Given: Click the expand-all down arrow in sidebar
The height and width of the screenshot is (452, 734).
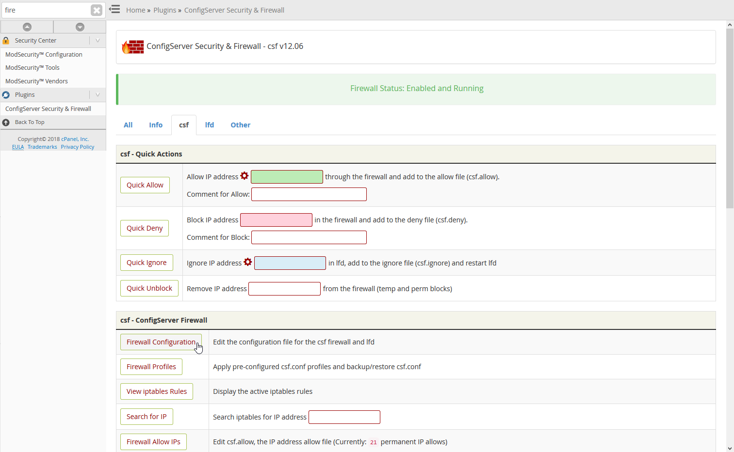Looking at the screenshot, I should [x=80, y=27].
